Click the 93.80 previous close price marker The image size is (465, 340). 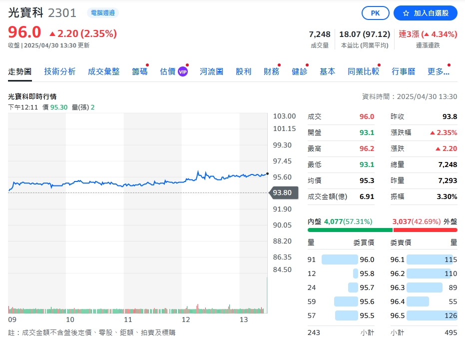(284, 192)
